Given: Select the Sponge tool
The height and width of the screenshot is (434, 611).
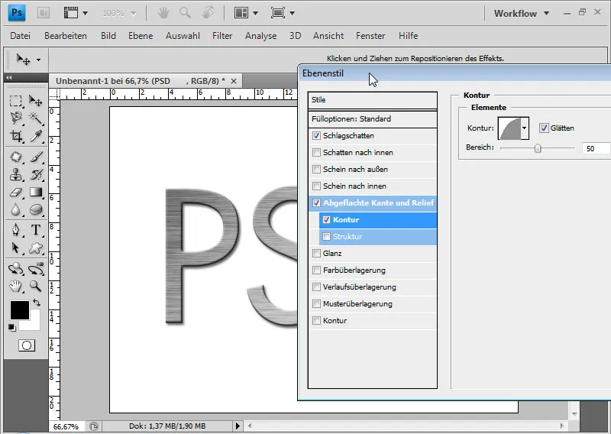Looking at the screenshot, I should (35, 210).
